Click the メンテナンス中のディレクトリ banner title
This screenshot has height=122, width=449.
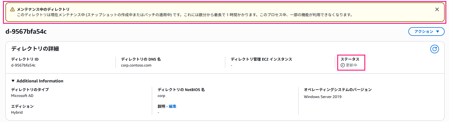coord(43,9)
